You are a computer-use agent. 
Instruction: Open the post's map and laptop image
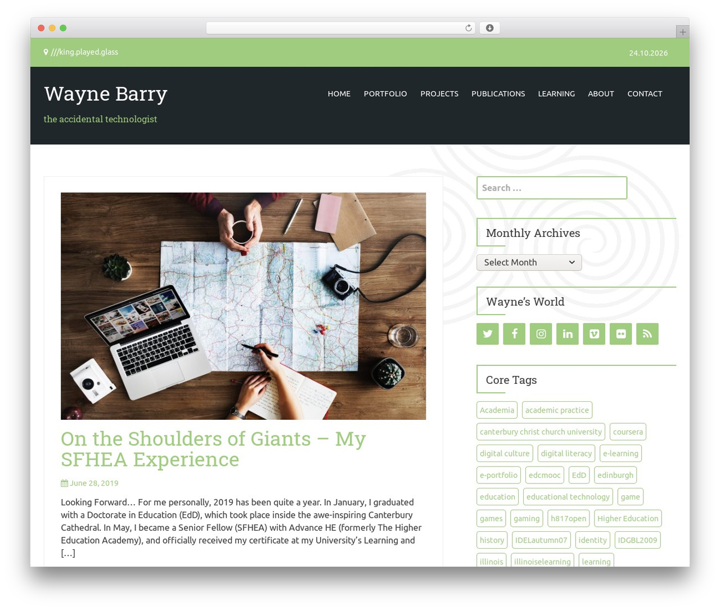click(243, 306)
